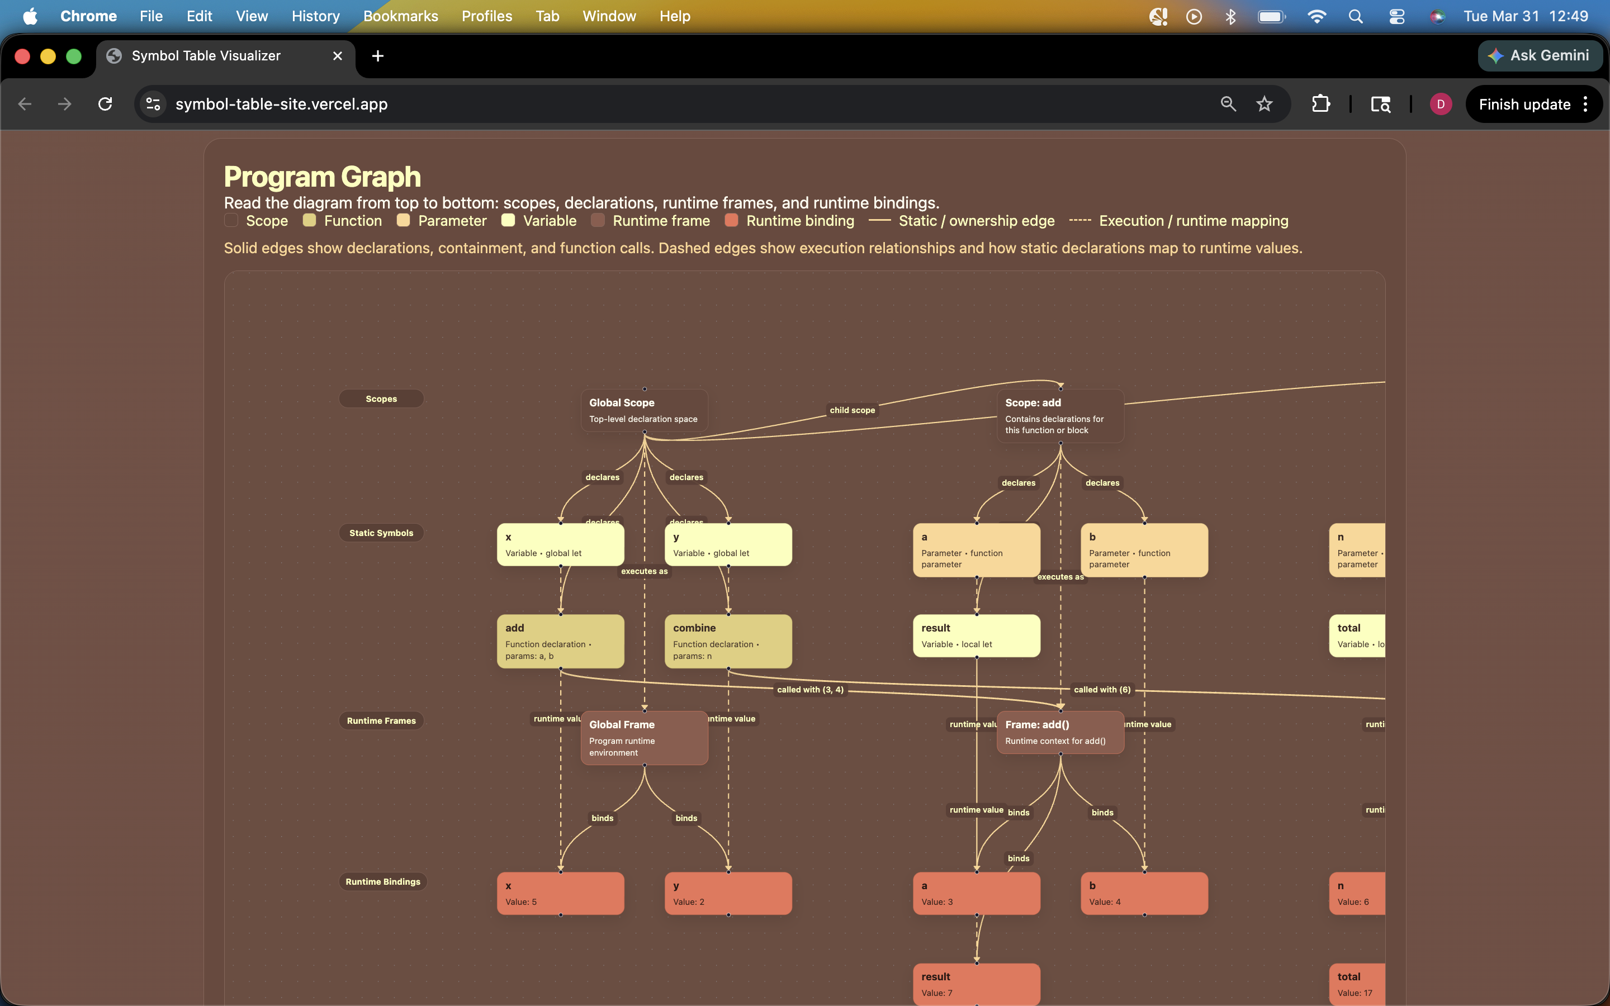Select the combine function declaration node

click(728, 640)
